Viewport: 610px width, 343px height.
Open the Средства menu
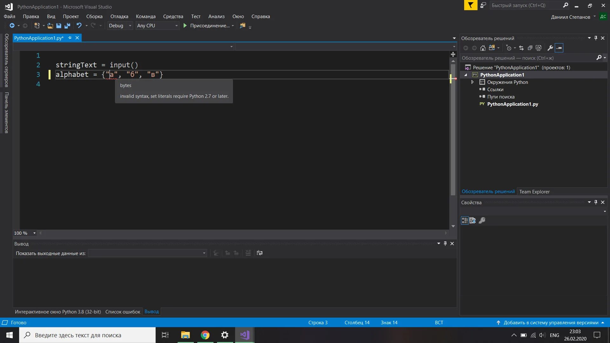click(x=173, y=17)
